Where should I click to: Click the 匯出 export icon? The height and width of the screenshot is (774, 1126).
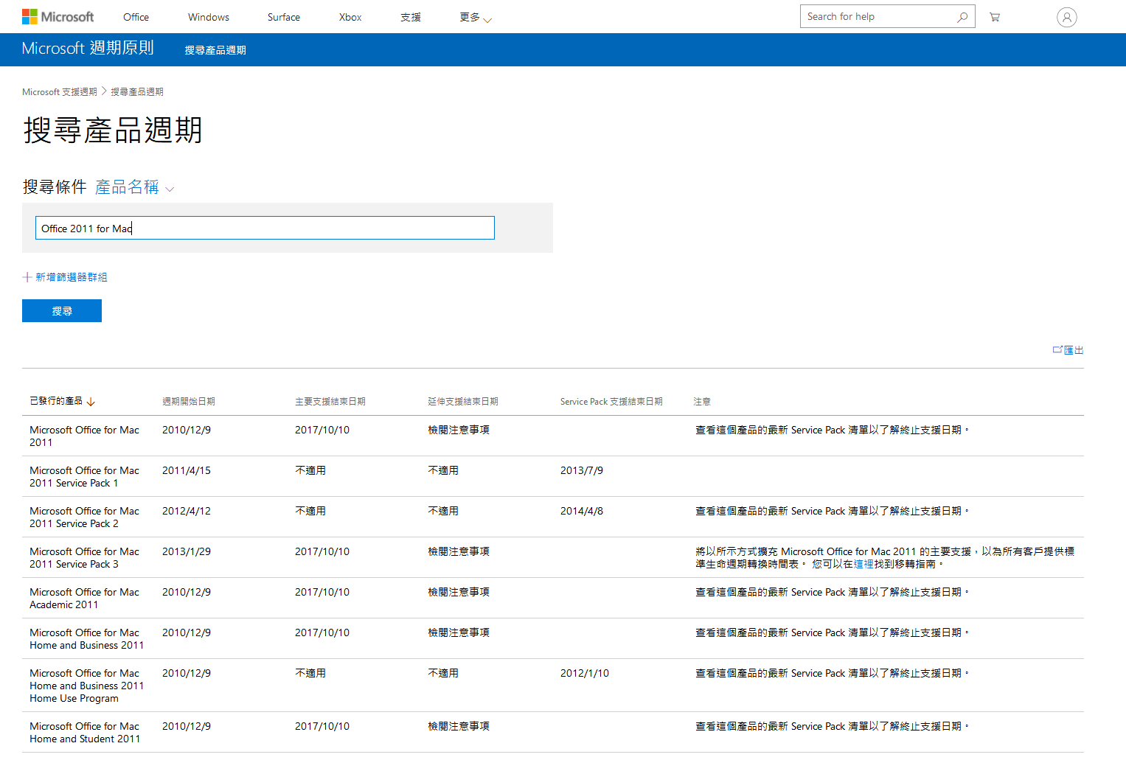point(1057,349)
